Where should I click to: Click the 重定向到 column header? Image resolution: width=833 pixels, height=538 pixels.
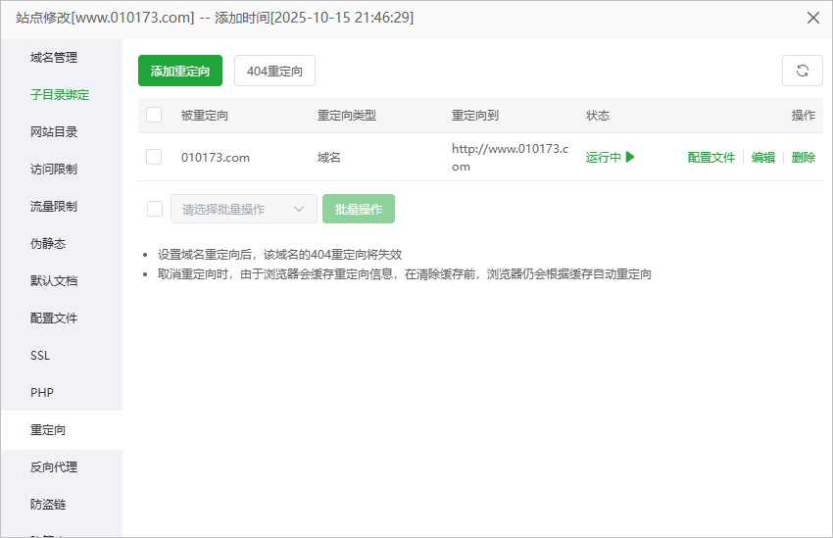(475, 116)
